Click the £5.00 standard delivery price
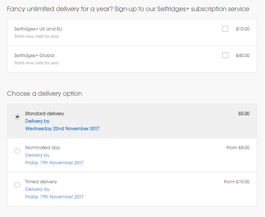Image resolution: width=265 pixels, height=217 pixels. [x=244, y=113]
